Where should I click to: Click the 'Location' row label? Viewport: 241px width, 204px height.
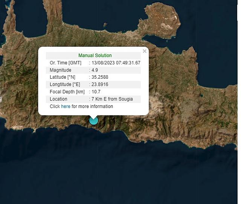[x=58, y=99]
